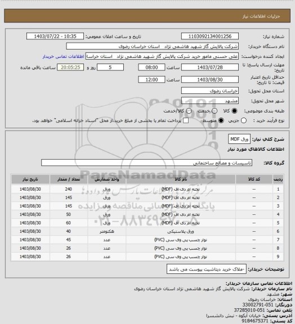Click the request creator field علی حسنی
Screen dimensions: 295x324
162,56
